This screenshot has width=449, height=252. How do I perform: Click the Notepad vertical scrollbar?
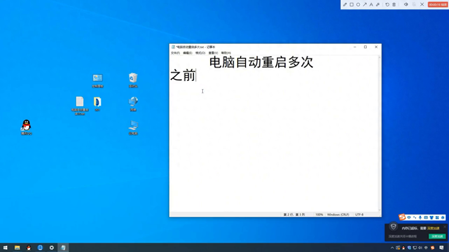pos(380,133)
